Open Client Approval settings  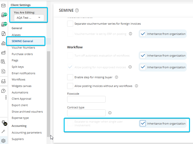pos(21,99)
